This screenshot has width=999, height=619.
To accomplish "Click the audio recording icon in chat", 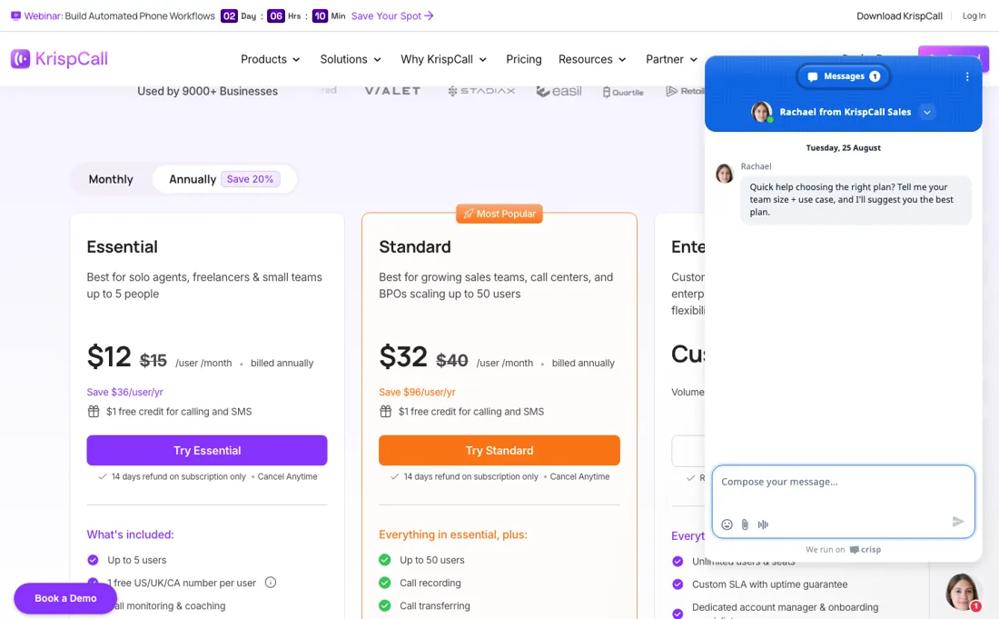I will (763, 524).
